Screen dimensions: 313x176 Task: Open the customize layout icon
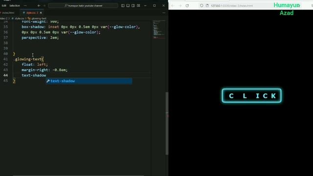tap(138, 5)
